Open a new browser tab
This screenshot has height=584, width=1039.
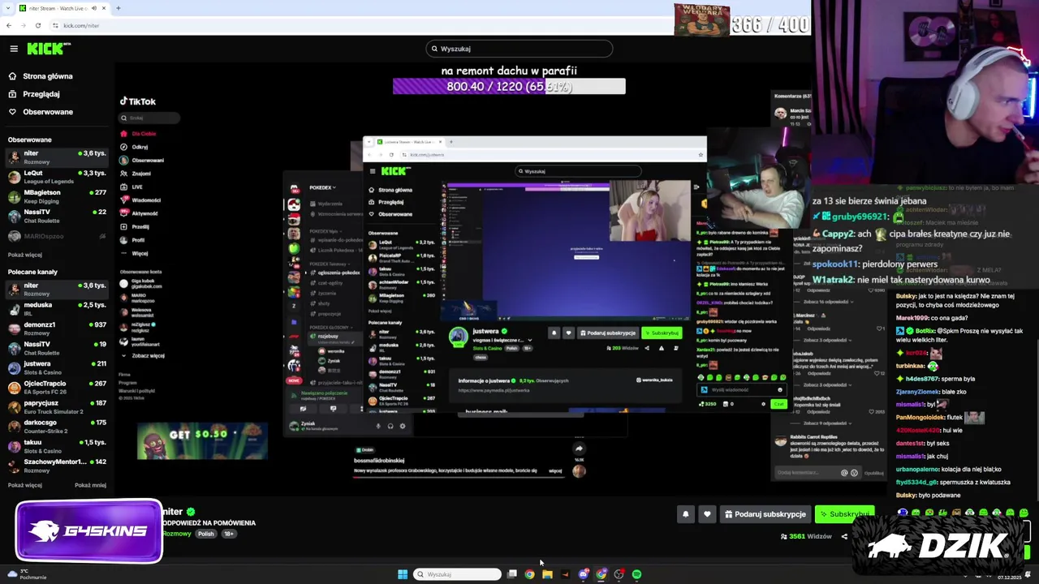(118, 8)
